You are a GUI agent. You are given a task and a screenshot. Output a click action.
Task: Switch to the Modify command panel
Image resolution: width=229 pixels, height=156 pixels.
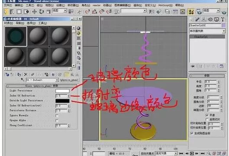click(197, 19)
